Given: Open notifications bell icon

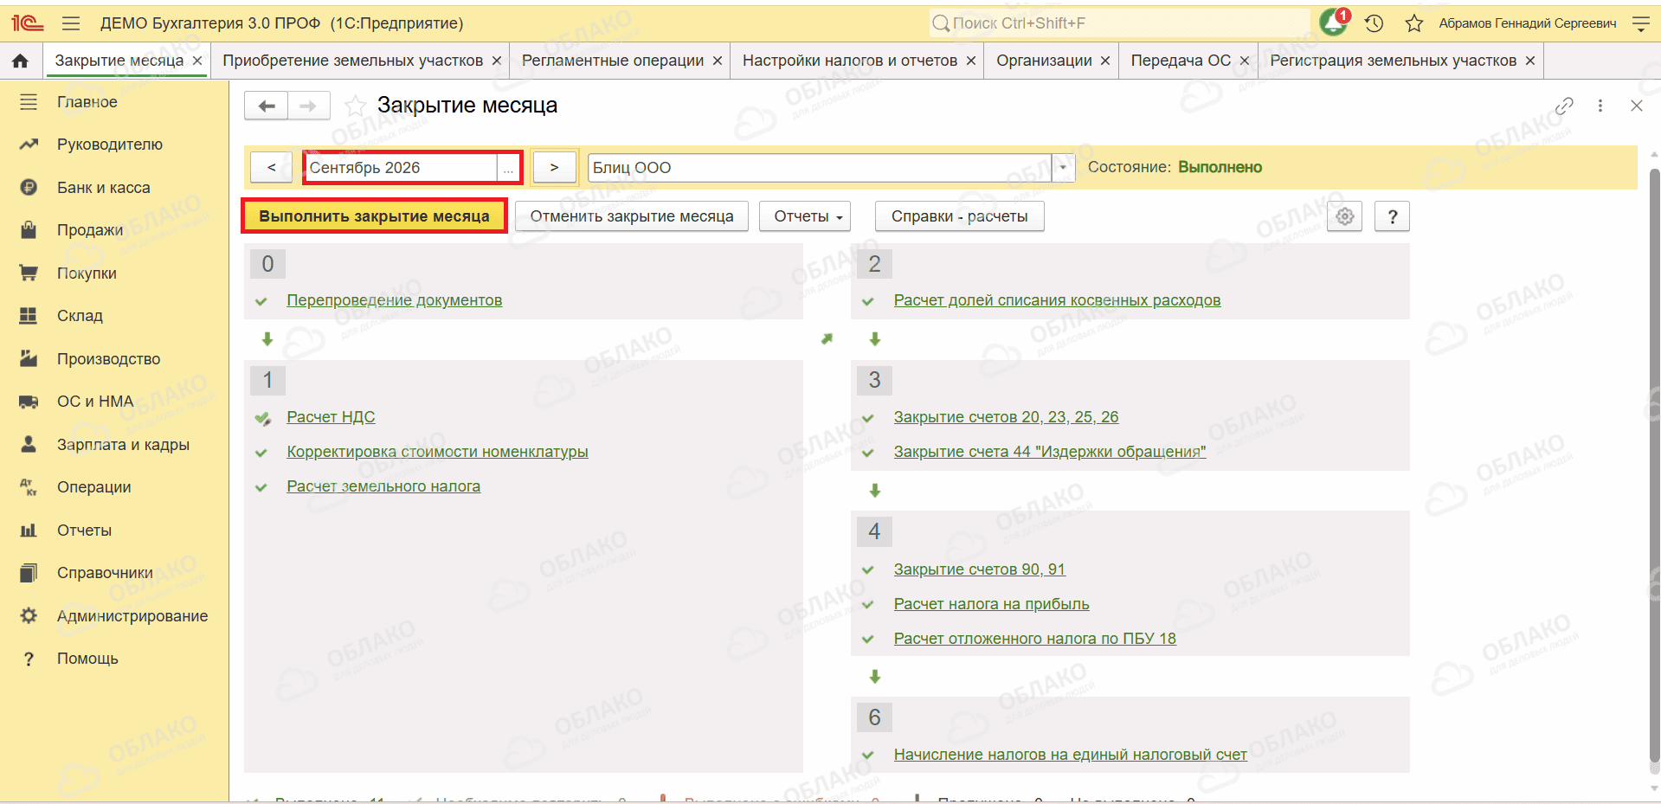Looking at the screenshot, I should (x=1334, y=23).
